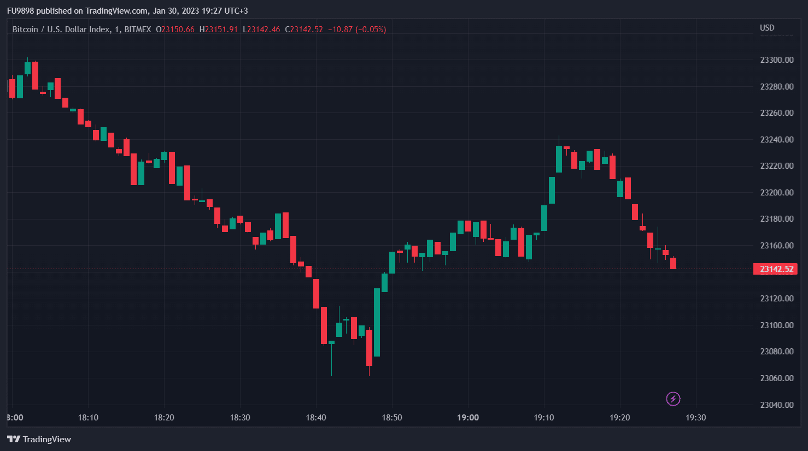Click the 23040.00 price axis label
Image resolution: width=808 pixels, height=451 pixels.
point(776,405)
